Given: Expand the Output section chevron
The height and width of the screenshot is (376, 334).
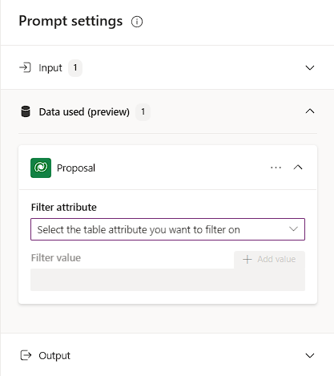Looking at the screenshot, I should tap(310, 355).
